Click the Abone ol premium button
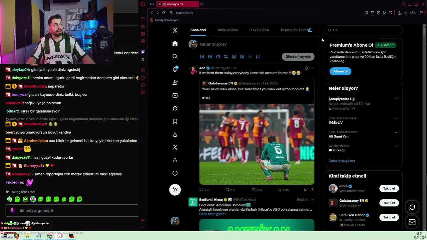This screenshot has width=427, height=240. (x=340, y=71)
